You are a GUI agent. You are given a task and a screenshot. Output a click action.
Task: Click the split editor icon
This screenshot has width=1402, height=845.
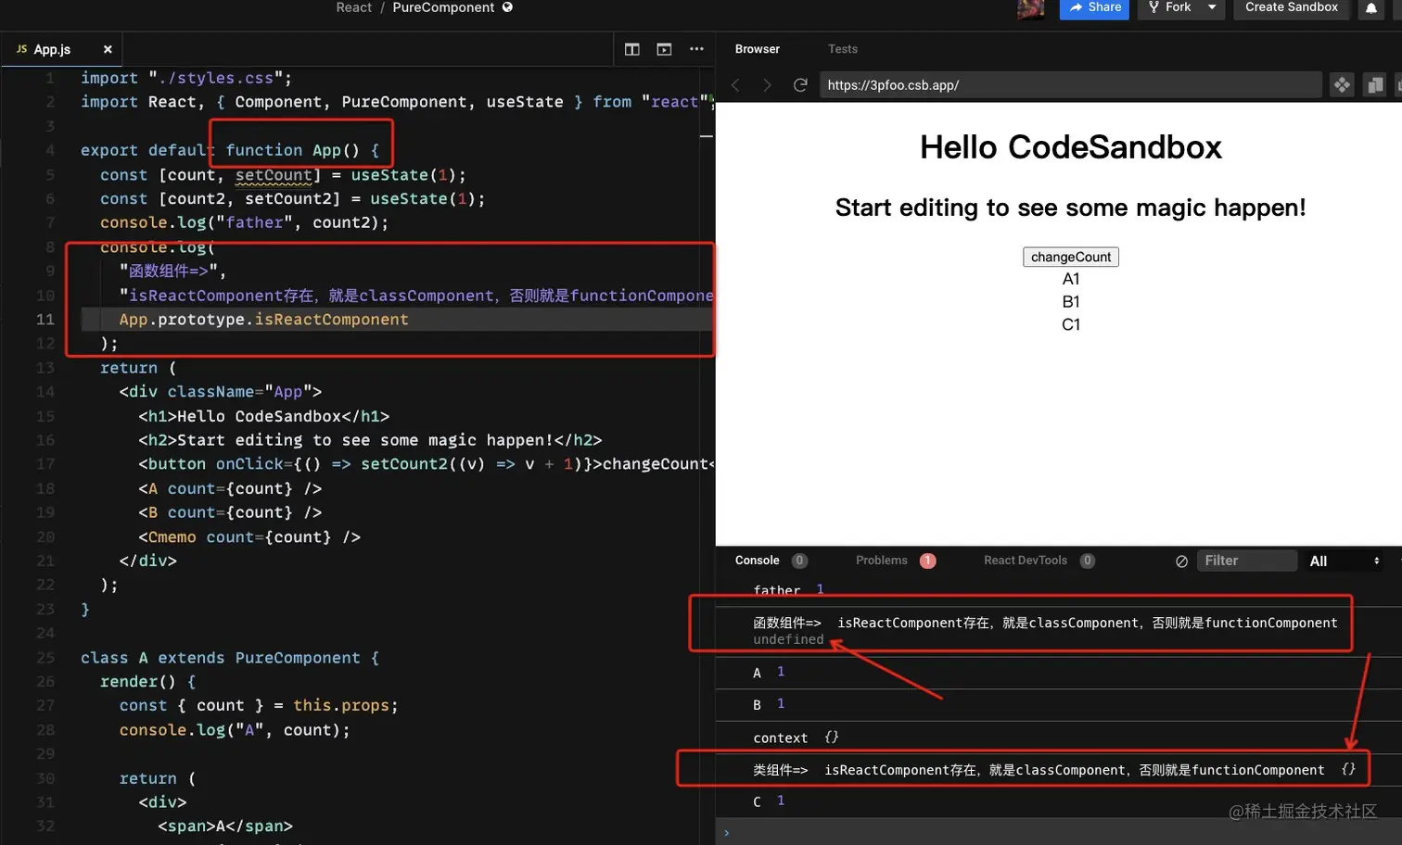tap(631, 49)
